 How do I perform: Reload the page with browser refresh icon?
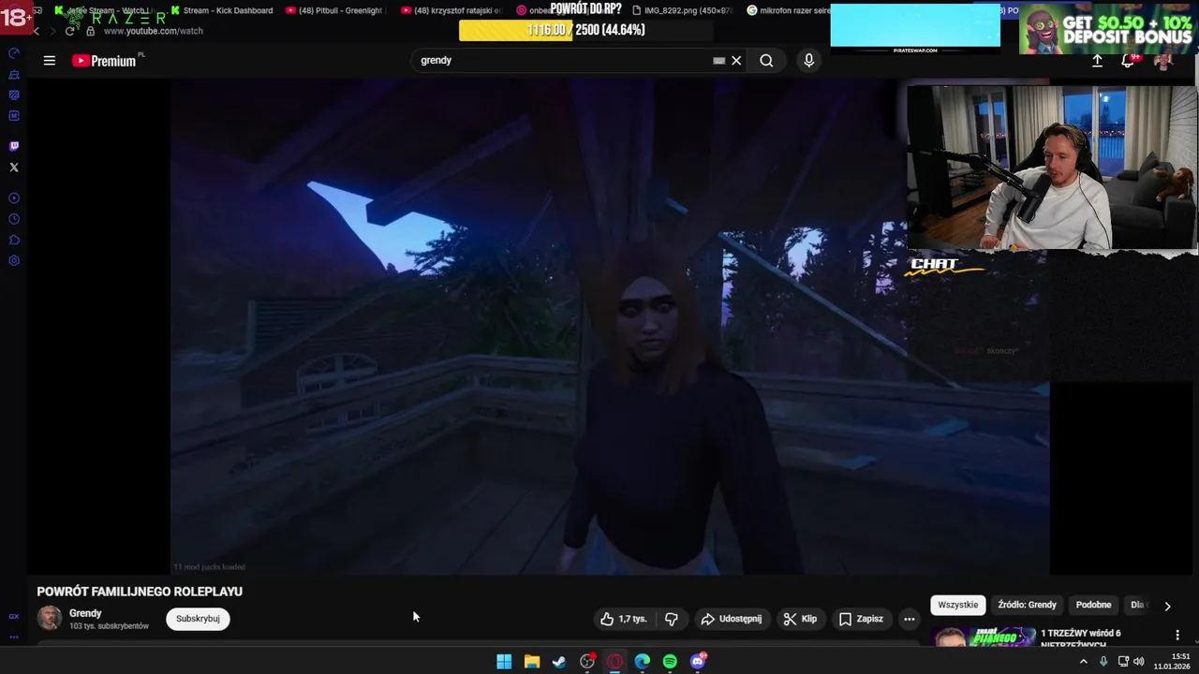click(69, 31)
